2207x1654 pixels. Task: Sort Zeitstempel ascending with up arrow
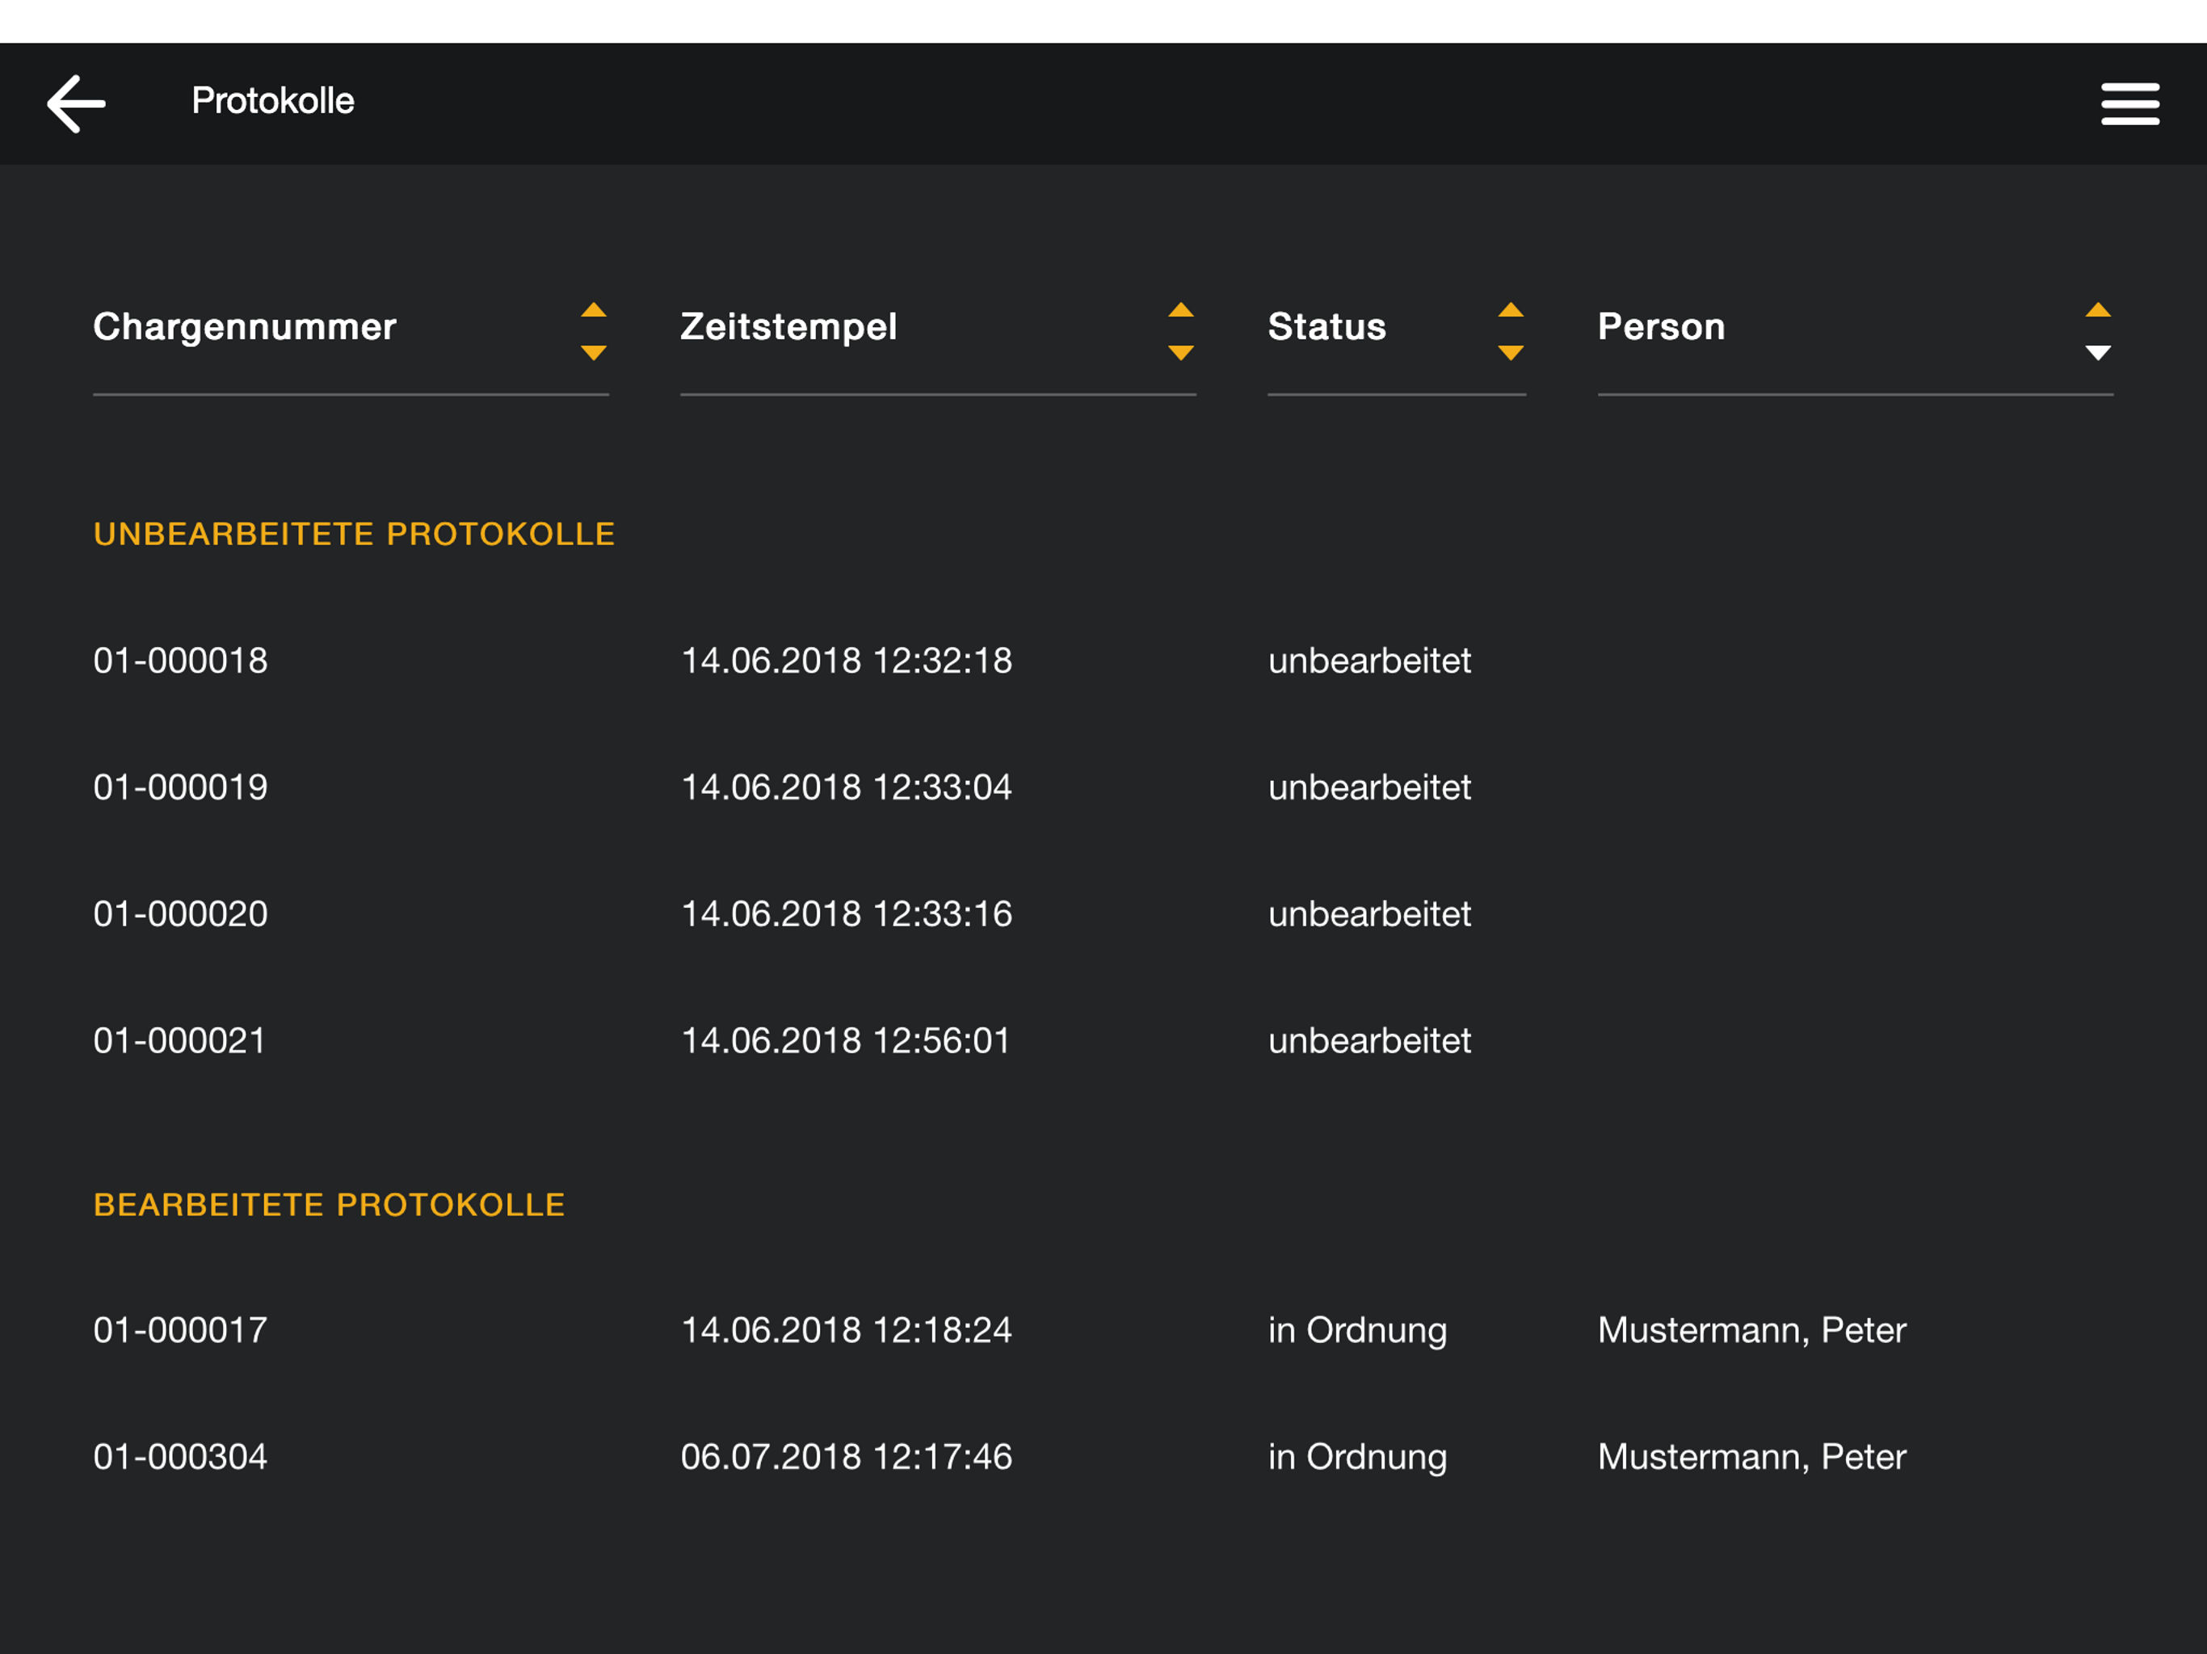point(1180,310)
